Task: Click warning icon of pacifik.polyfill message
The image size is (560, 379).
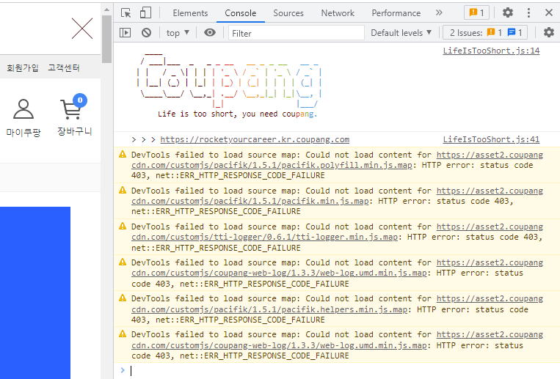Action: tap(123, 154)
